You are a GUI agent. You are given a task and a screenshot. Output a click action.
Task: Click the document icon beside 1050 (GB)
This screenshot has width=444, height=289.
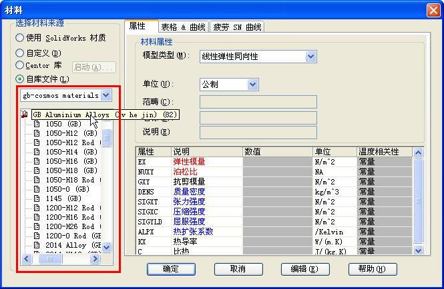37,124
